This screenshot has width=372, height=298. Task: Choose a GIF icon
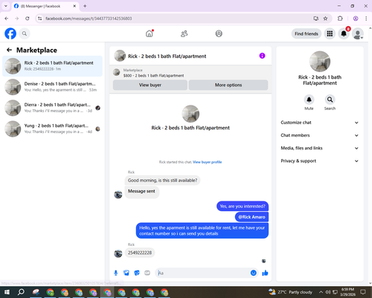[147, 273]
